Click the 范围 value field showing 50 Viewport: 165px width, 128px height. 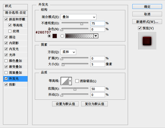(x=98, y=89)
